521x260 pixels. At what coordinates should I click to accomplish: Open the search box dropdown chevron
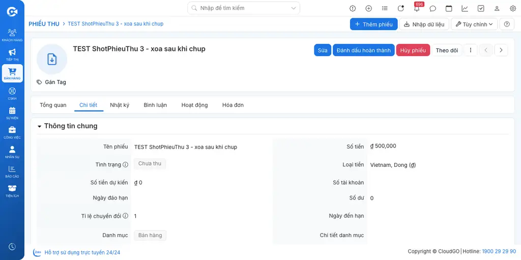pyautogui.click(x=294, y=8)
